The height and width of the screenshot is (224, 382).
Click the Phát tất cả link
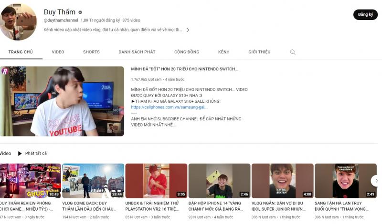point(36,154)
